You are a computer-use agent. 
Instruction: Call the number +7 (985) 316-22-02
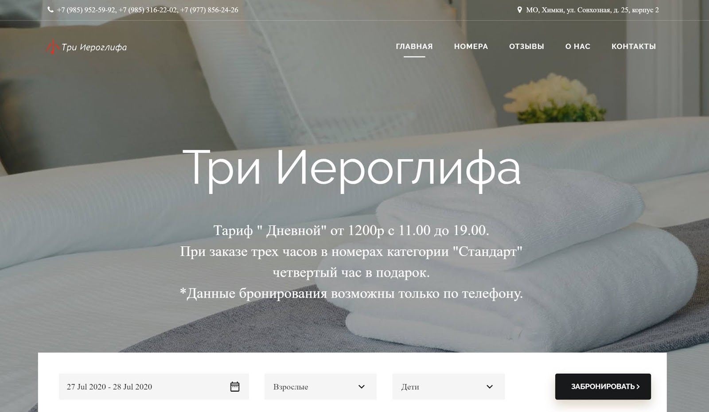[x=148, y=10]
